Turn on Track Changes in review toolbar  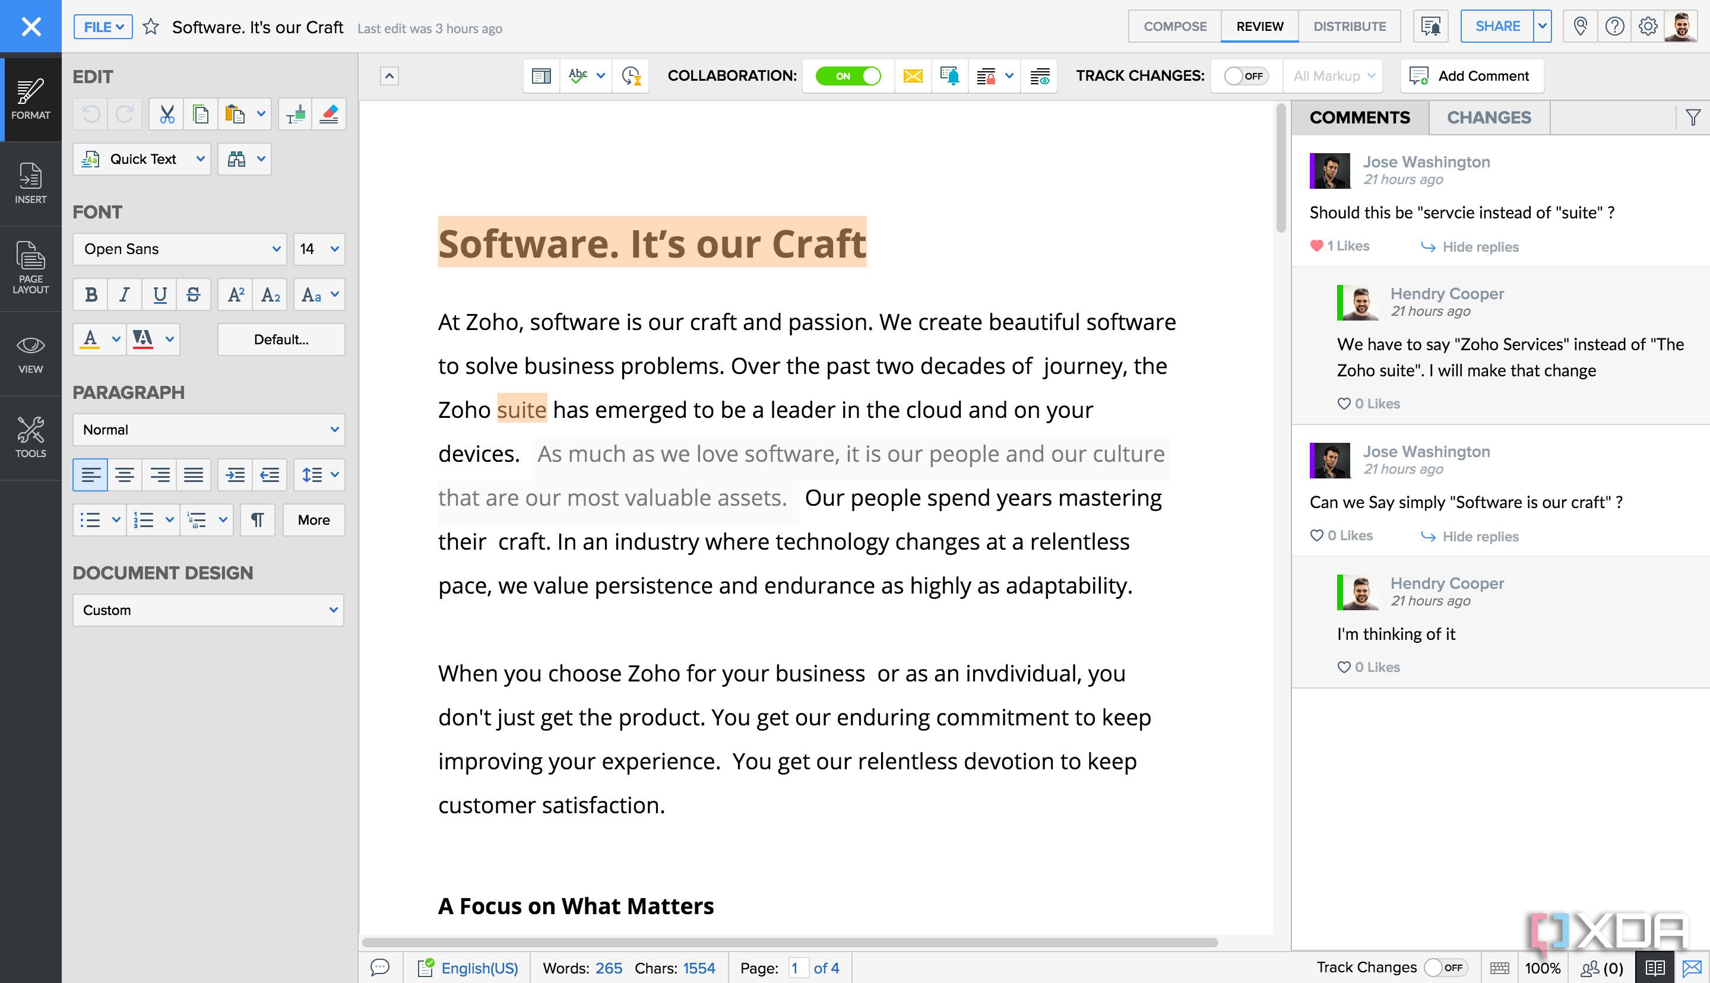coord(1246,77)
